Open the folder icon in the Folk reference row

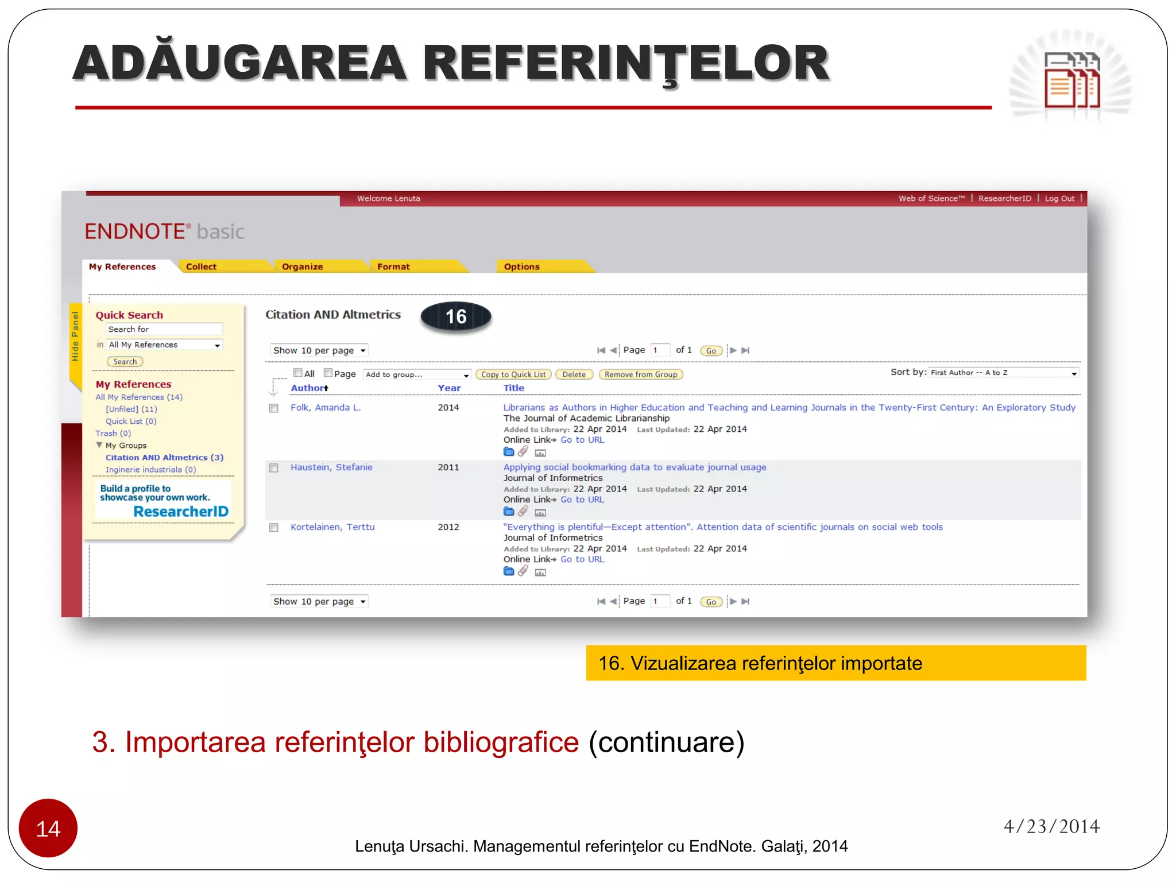coord(509,452)
